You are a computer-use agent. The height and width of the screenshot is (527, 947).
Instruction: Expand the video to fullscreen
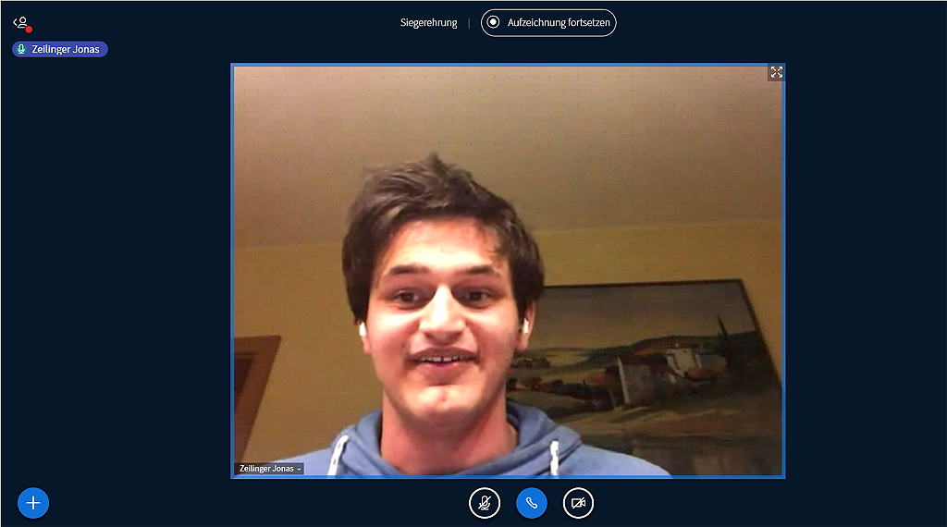pos(776,72)
